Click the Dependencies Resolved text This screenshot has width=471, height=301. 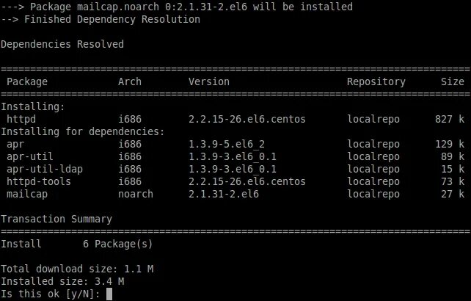click(x=62, y=44)
